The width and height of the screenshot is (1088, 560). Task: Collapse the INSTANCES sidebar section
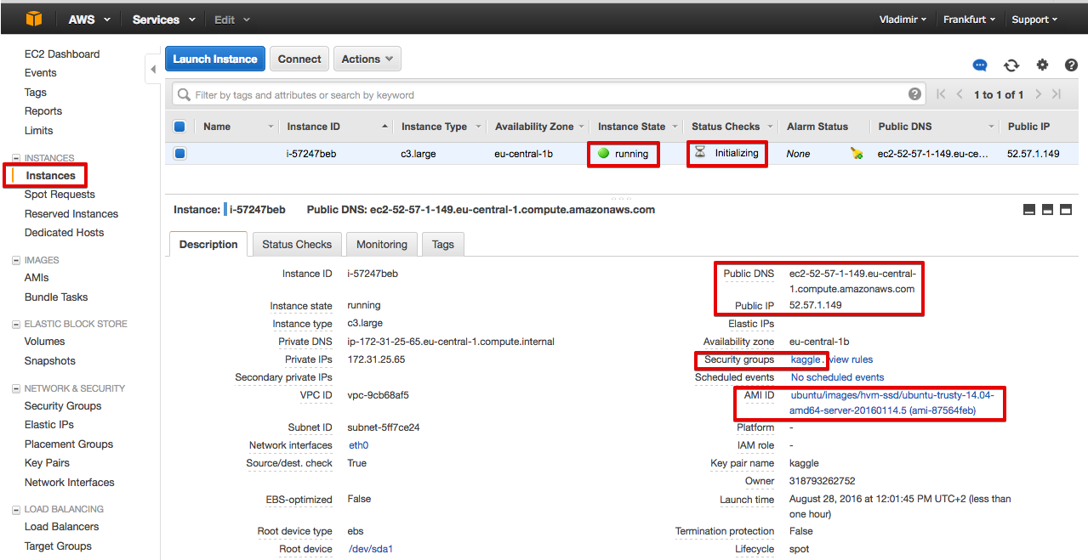[16, 158]
